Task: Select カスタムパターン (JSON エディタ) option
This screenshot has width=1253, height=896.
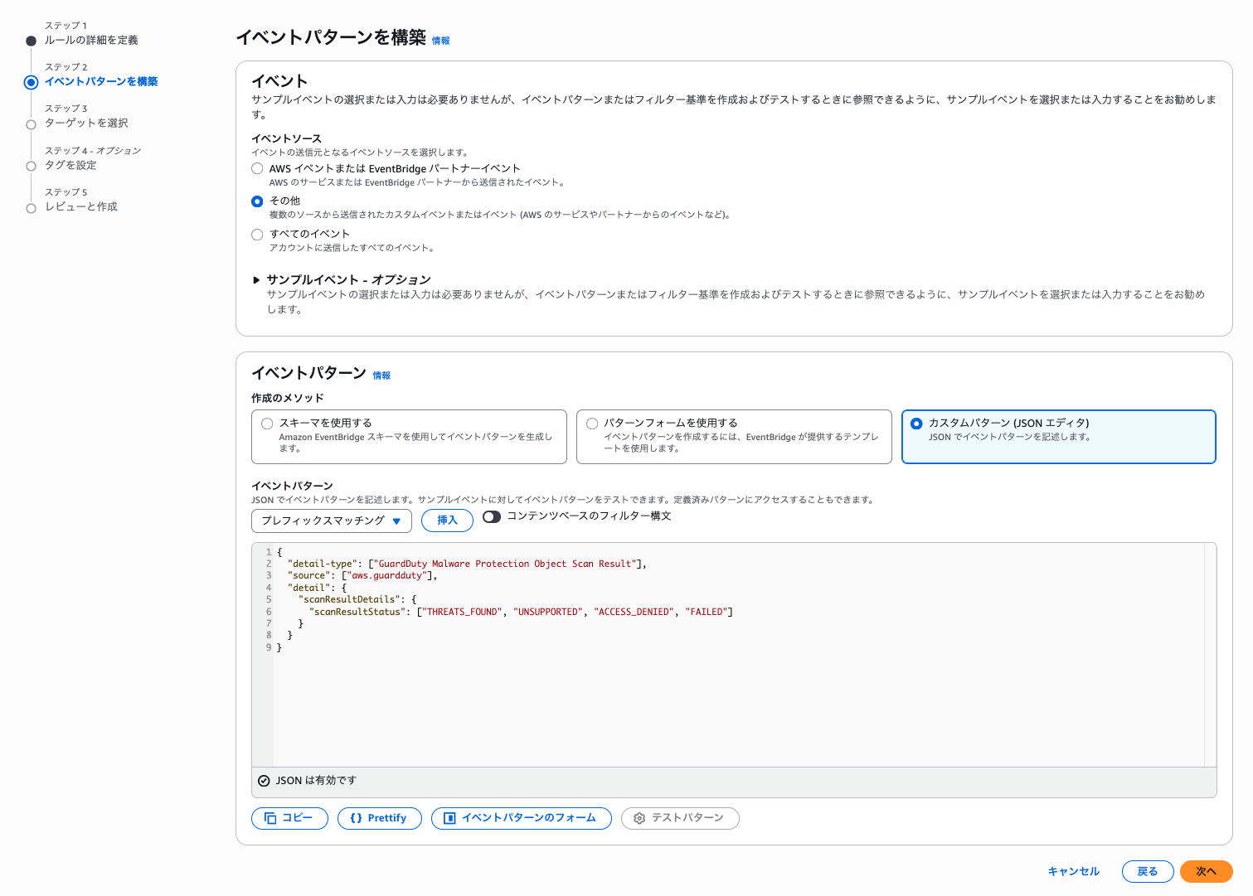Action: tap(916, 424)
